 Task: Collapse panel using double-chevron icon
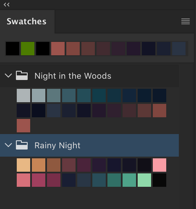(7, 5)
